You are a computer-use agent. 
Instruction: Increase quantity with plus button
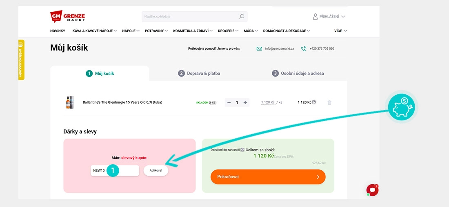(x=245, y=102)
